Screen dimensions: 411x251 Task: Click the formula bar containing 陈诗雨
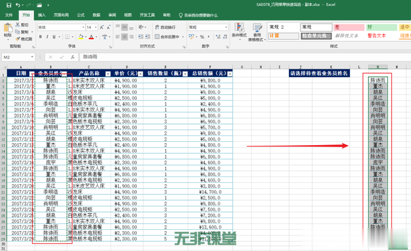point(245,57)
